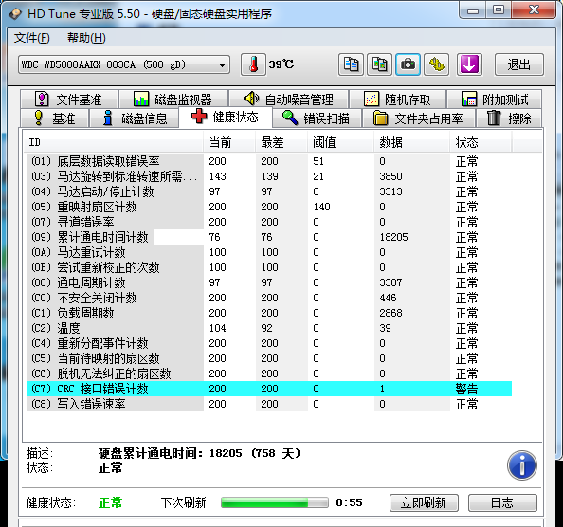Image resolution: width=563 pixels, height=527 pixels.
Task: Switch to 随机存取 tab
Action: (398, 100)
